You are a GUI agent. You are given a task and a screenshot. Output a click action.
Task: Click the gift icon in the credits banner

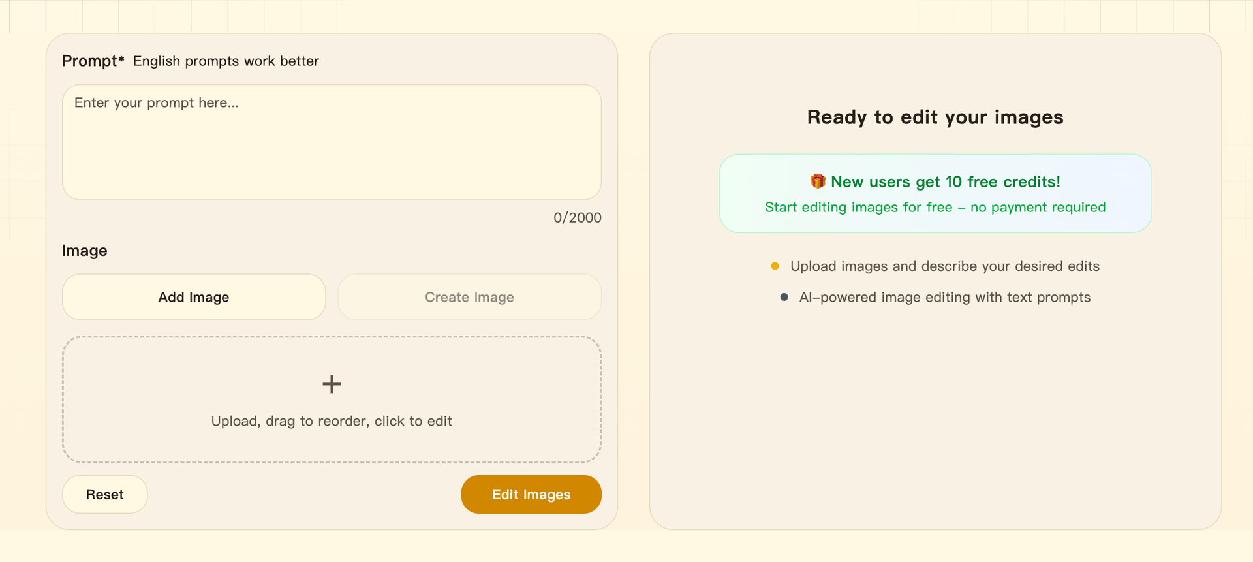[818, 181]
